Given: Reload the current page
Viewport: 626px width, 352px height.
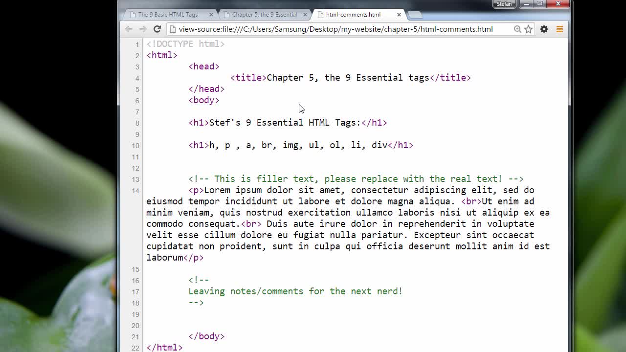Looking at the screenshot, I should click(x=157, y=29).
